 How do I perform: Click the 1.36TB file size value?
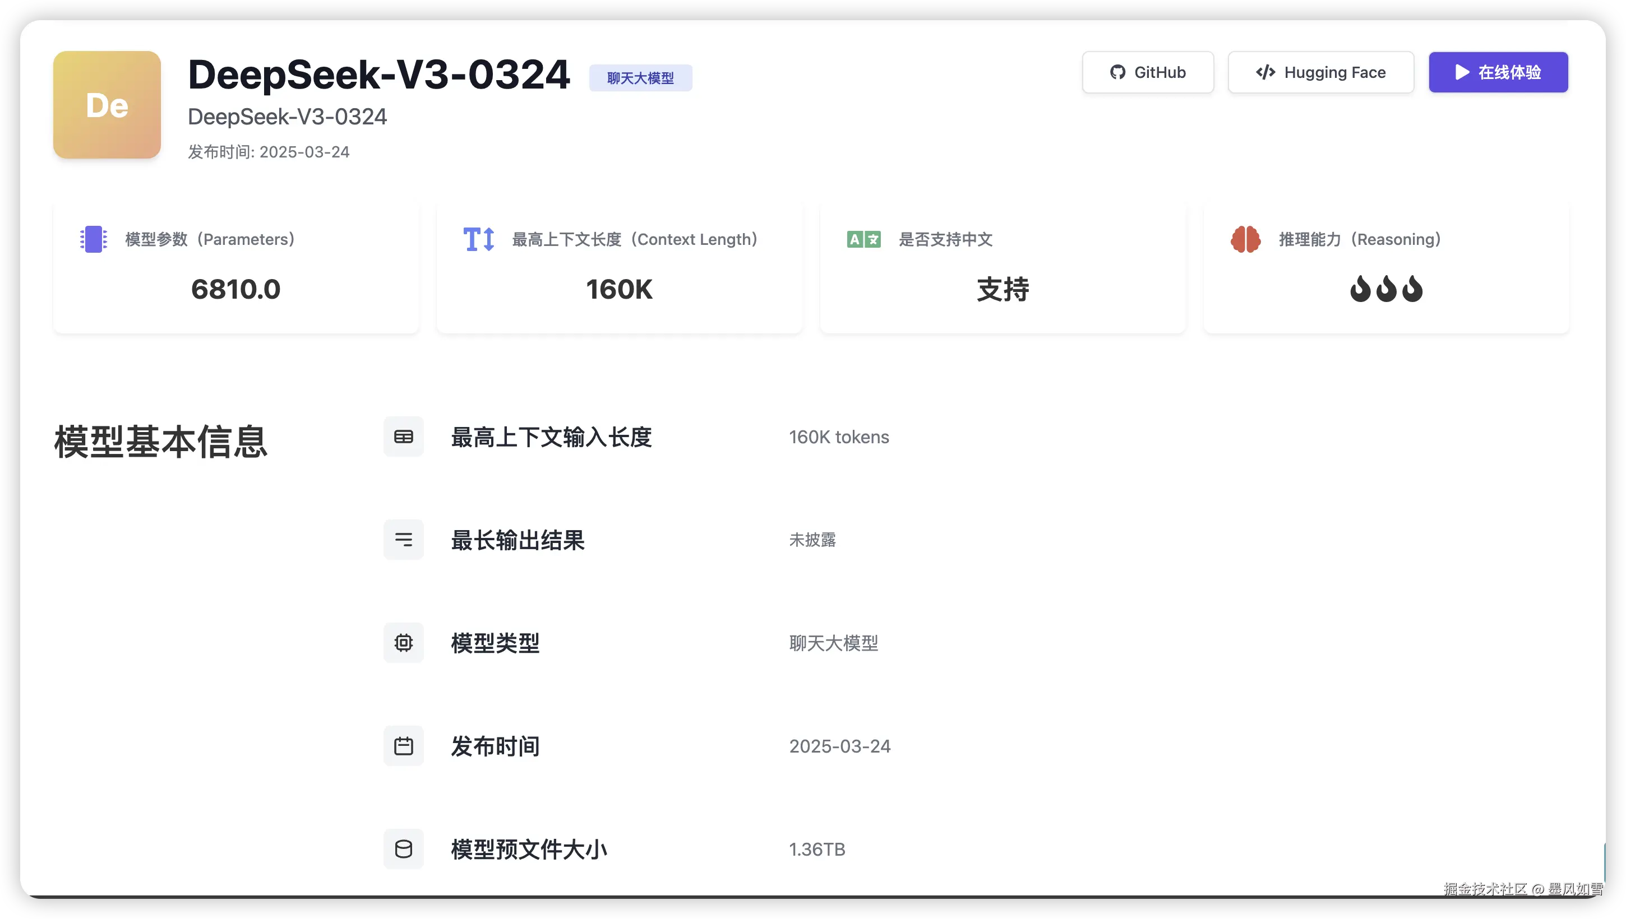(x=817, y=850)
